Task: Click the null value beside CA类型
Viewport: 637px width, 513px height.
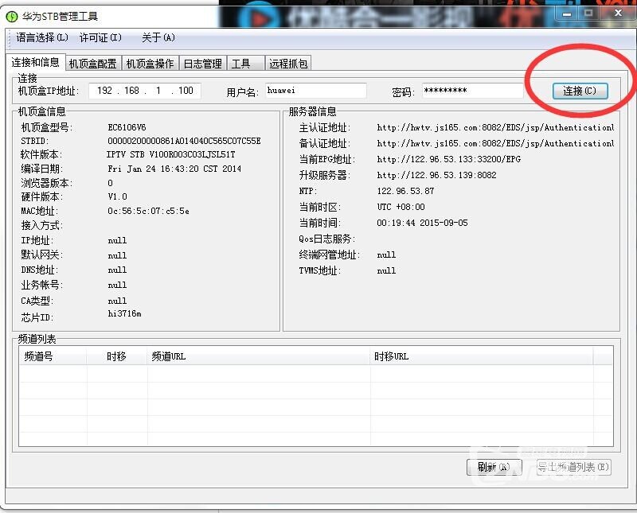Action: pos(117,301)
